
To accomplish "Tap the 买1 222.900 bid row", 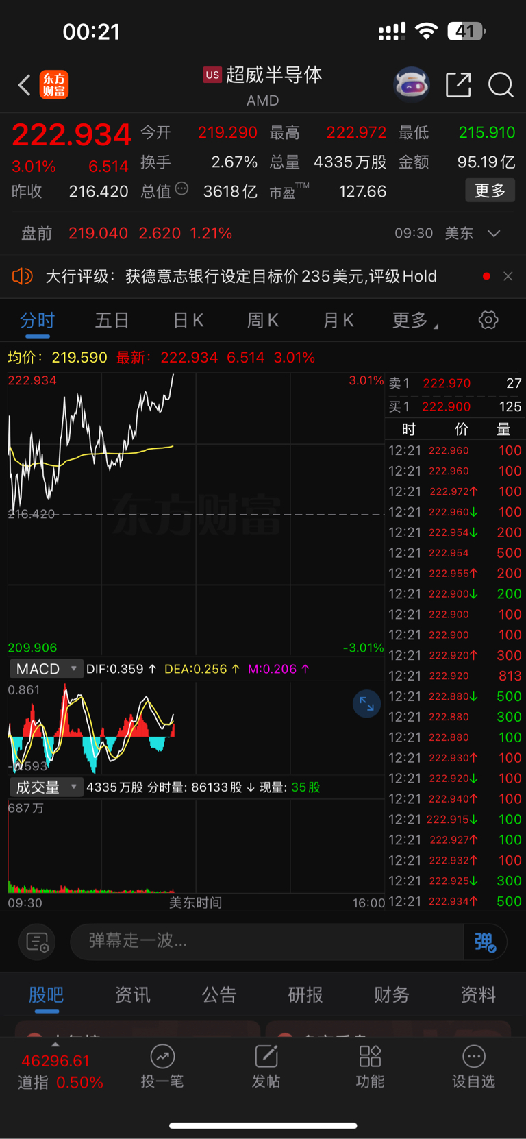I will tap(455, 406).
